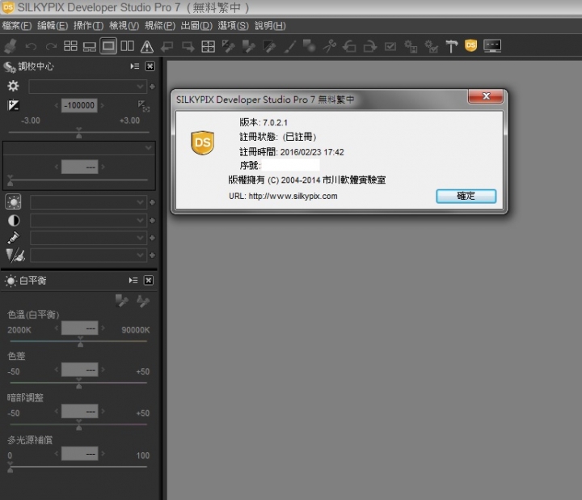The image size is (582, 500).
Task: Click the undo arrow in toolbar
Action: point(31,46)
